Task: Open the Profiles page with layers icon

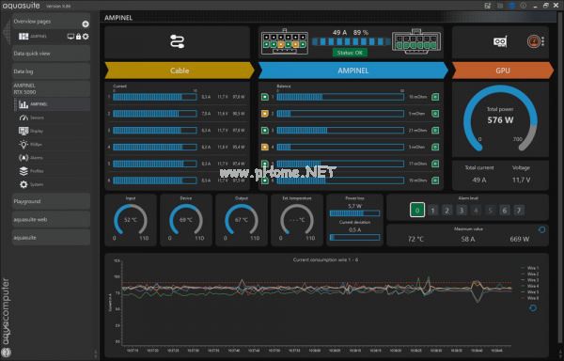Action: pyautogui.click(x=31, y=171)
